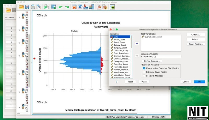Click the Go to Data star icon
Image resolution: width=209 pixels, height=120 pixels.
click(x=74, y=7)
